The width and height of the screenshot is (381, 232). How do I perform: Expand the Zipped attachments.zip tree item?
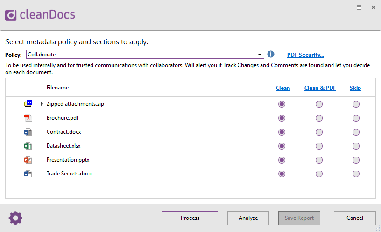pyautogui.click(x=42, y=104)
